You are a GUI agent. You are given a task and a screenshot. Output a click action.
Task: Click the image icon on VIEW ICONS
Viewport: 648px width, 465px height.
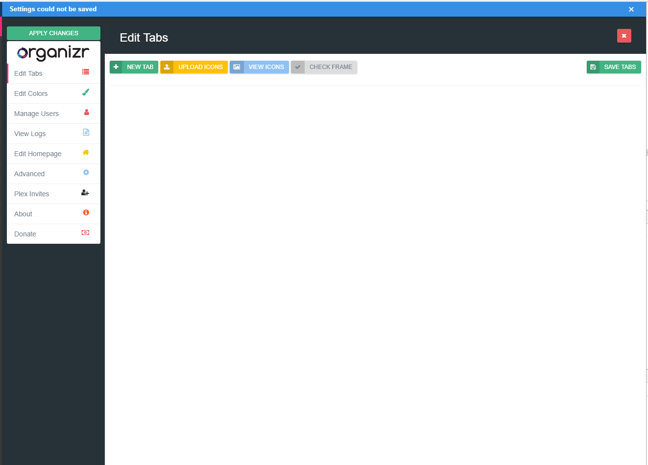coord(236,67)
